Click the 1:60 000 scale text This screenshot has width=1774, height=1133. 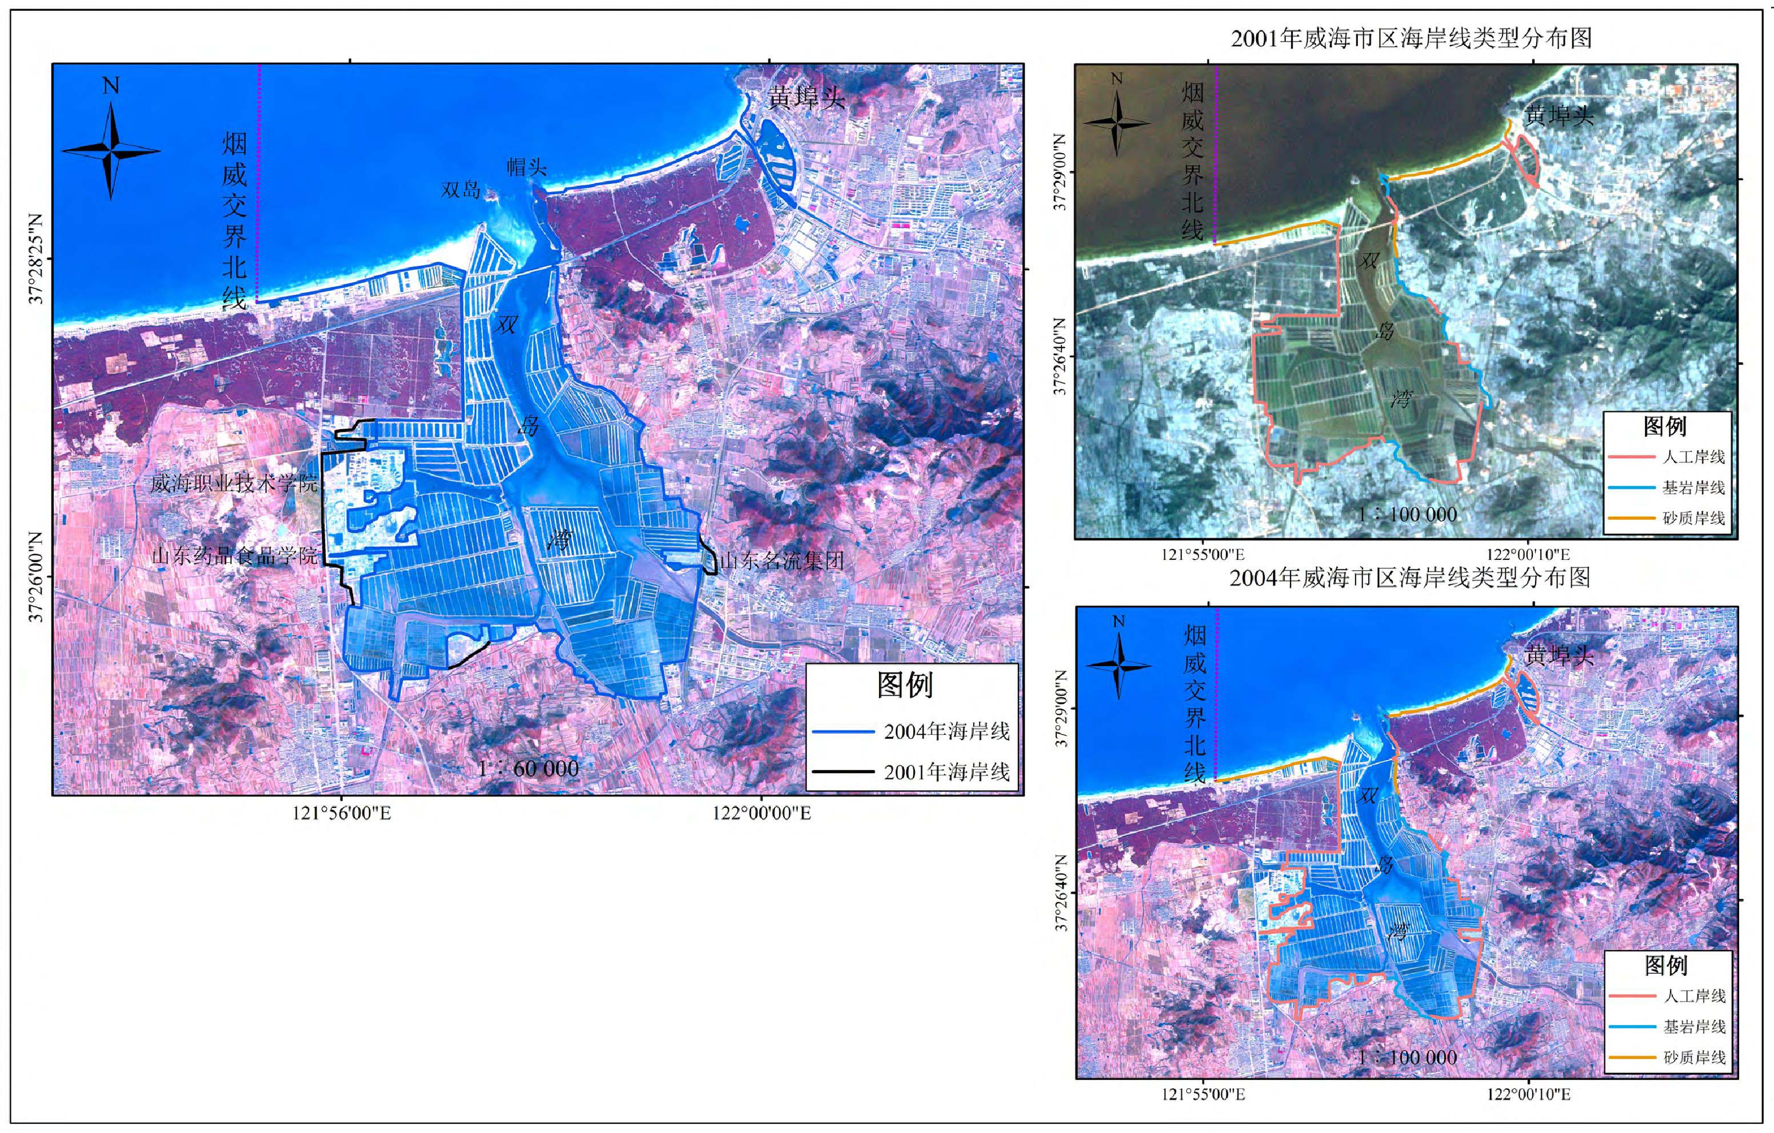528,768
